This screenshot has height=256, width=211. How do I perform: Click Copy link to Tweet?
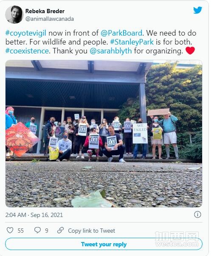pyautogui.click(x=91, y=231)
